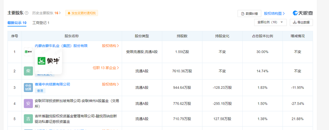This screenshot has width=329, height=130.
Task: Open 内蒙古蒙牛乳业（集团）股份有限 shareholder link
Action: (x=61, y=46)
